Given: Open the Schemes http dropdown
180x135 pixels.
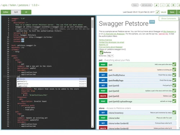Looking at the screenshot, I should click(110, 56).
